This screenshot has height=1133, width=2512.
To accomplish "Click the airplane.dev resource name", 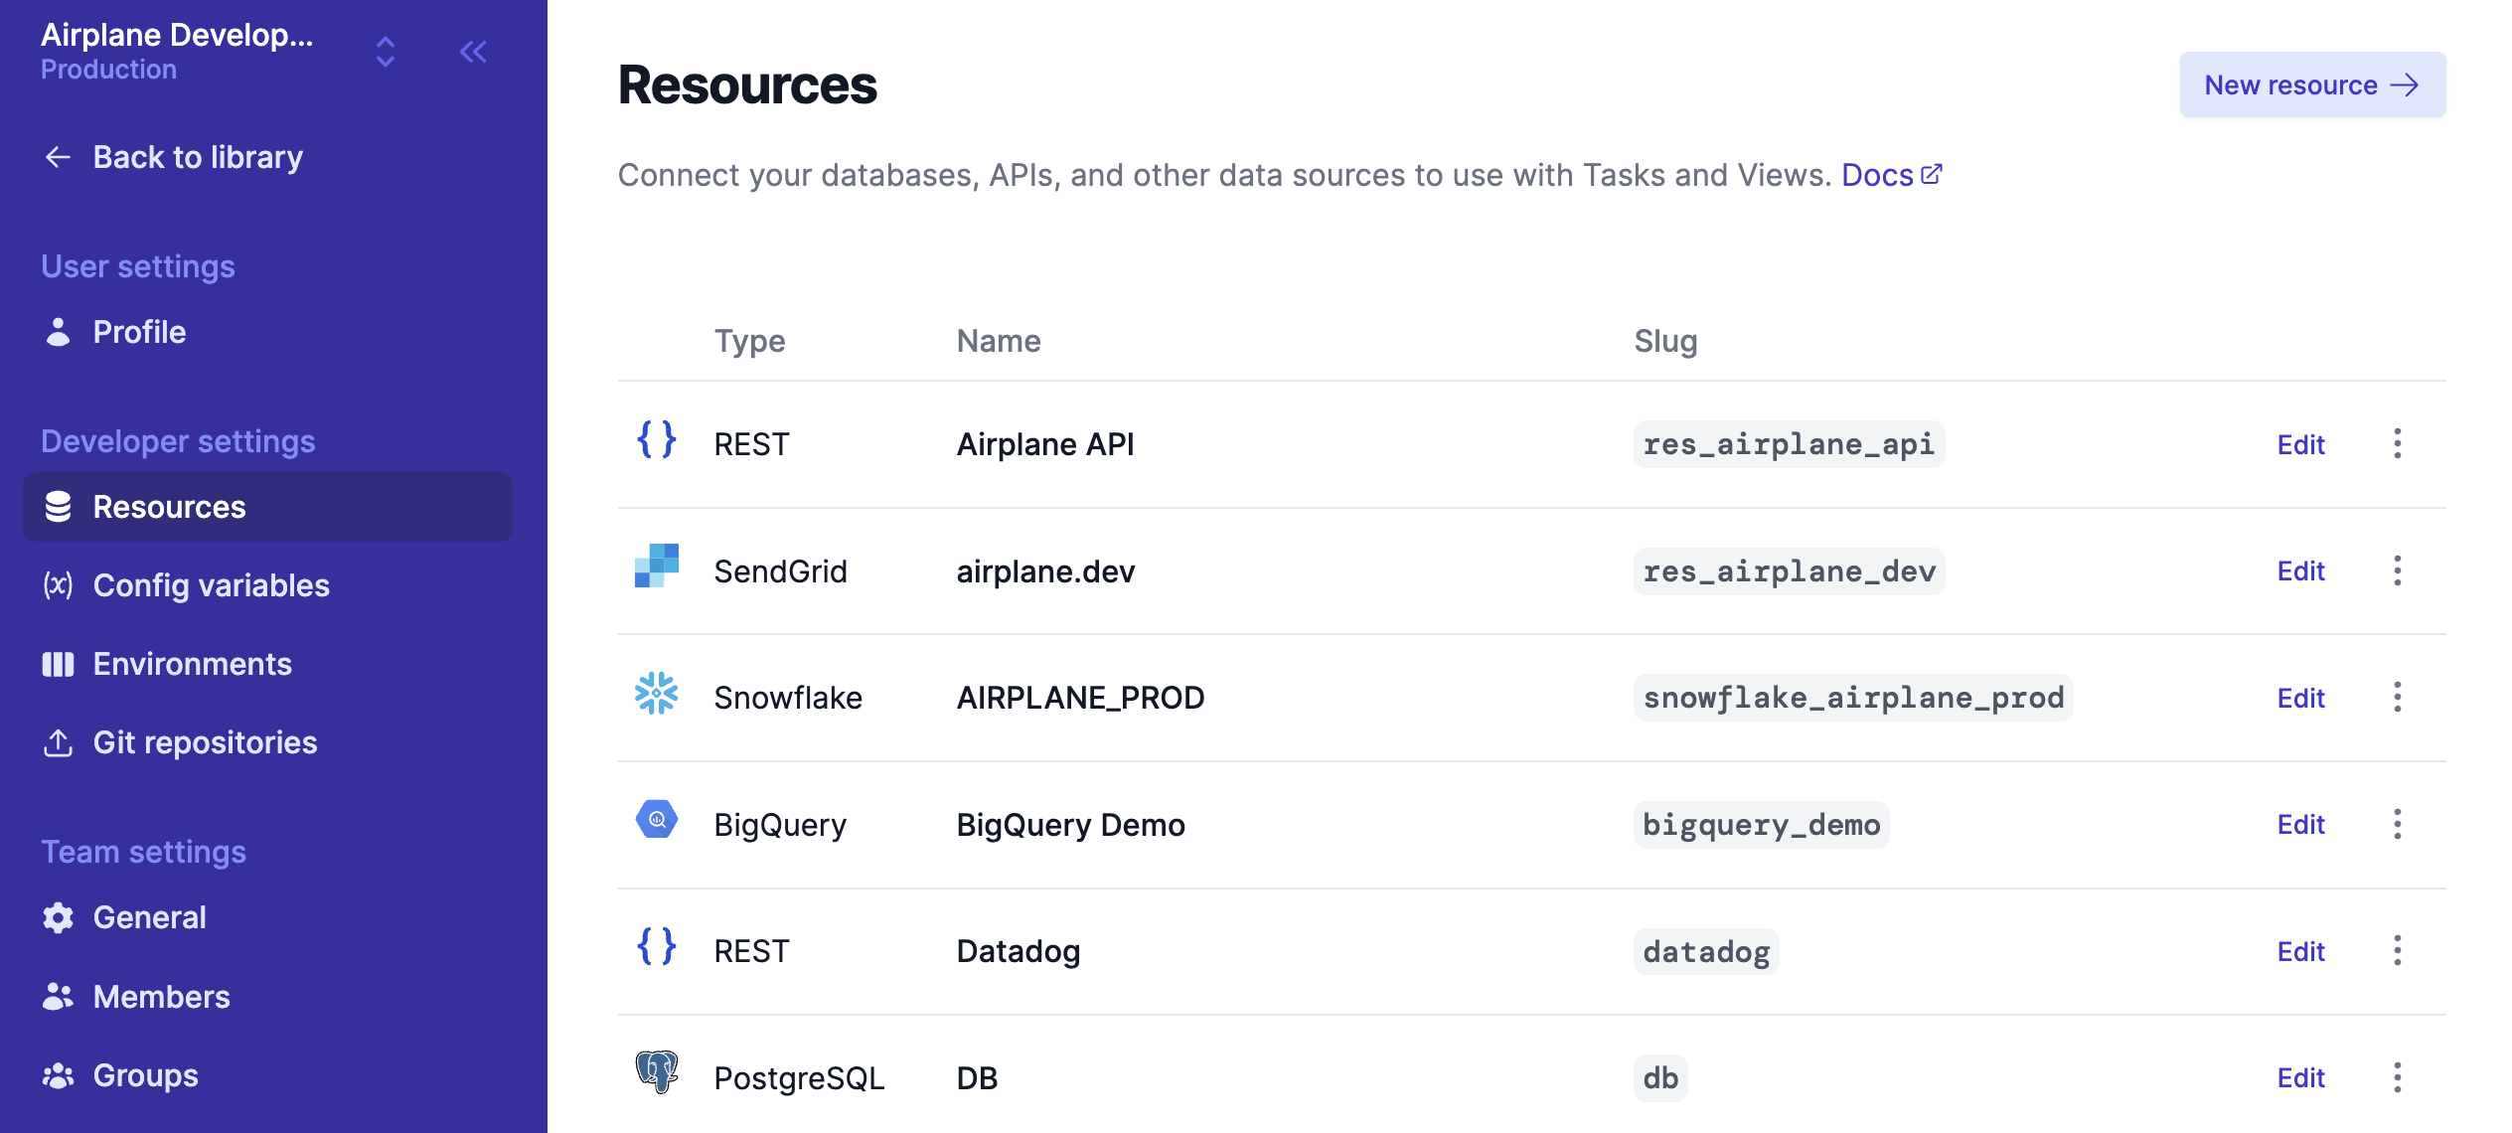I will pos(1045,571).
